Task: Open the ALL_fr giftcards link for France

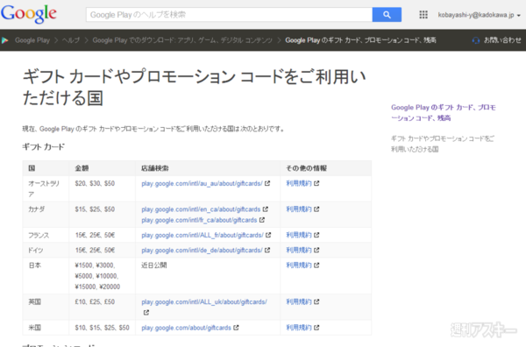Action: [203, 235]
